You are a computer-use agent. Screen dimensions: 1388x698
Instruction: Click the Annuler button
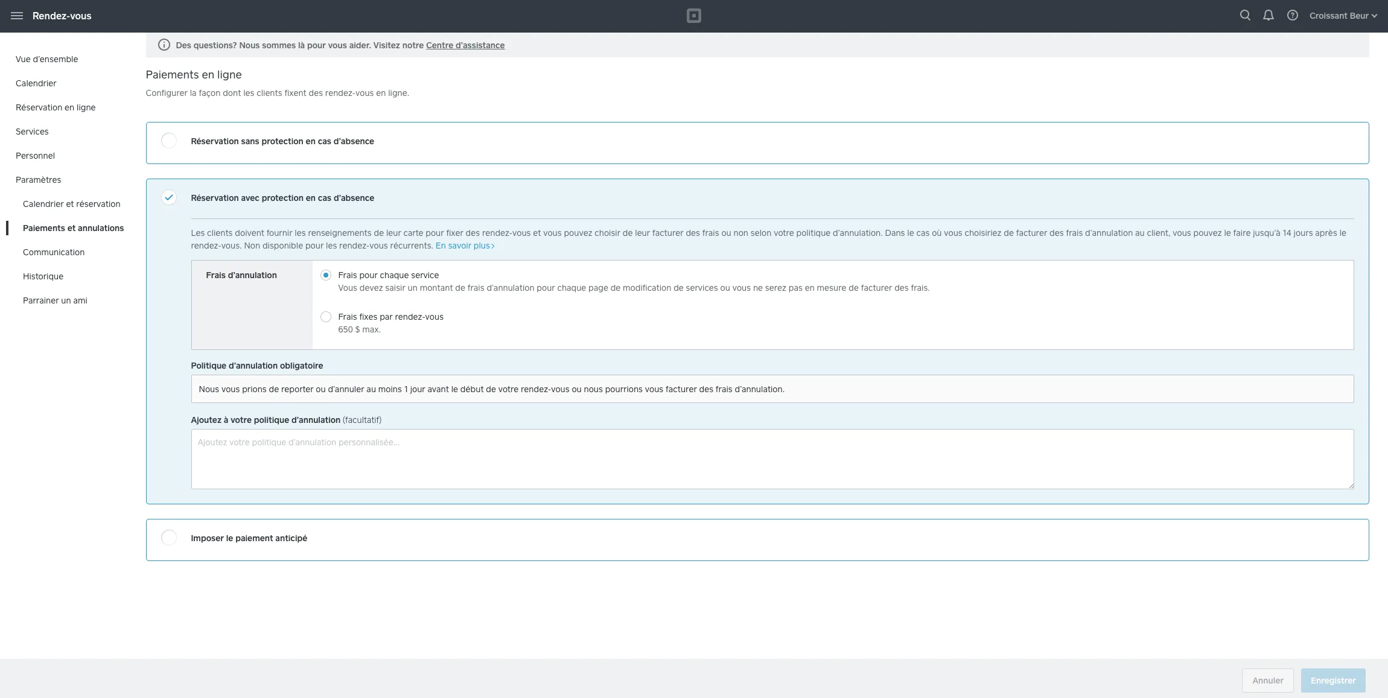[x=1267, y=681]
